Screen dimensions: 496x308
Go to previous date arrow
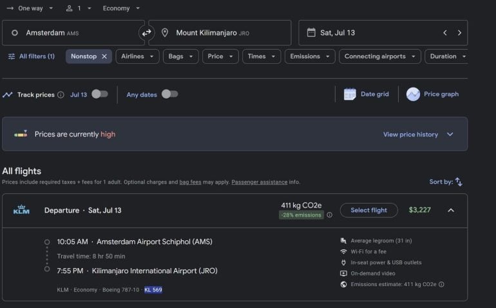tap(444, 33)
